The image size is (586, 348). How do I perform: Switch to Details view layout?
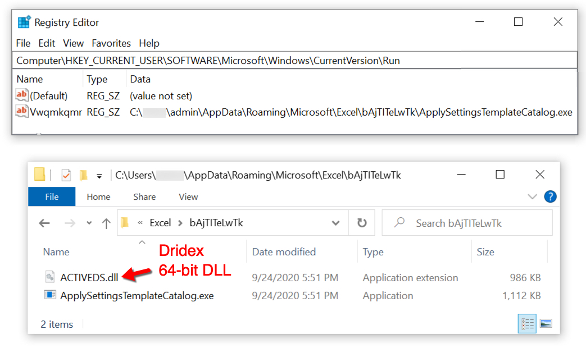point(528,323)
